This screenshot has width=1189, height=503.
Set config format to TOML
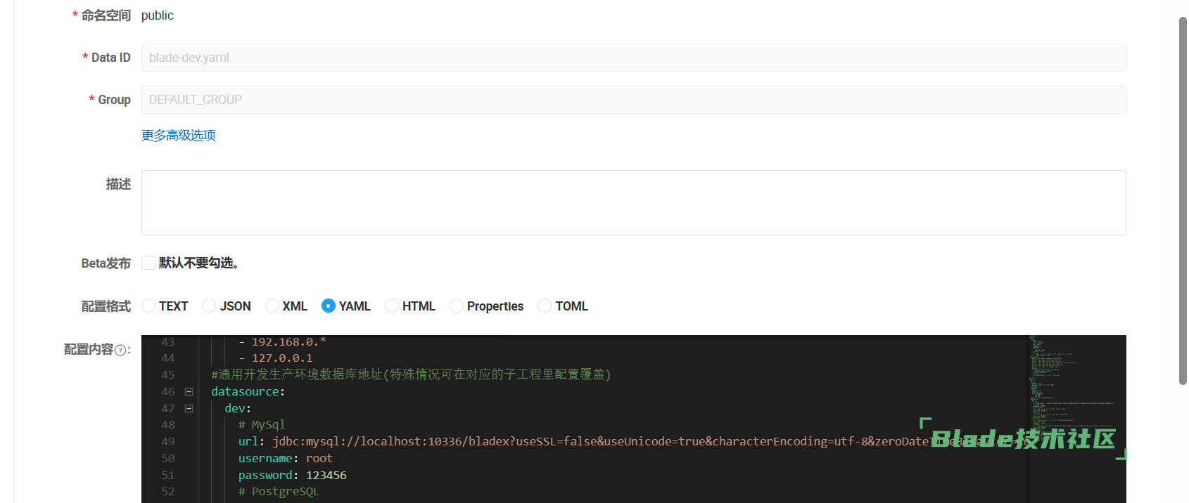545,306
